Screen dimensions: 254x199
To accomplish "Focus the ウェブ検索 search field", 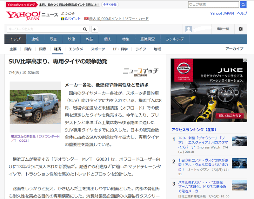I will coord(213,4).
